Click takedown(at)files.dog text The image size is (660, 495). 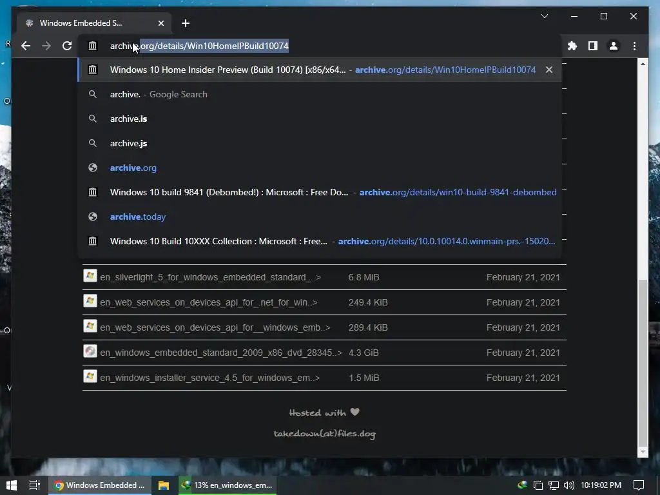[x=325, y=434]
